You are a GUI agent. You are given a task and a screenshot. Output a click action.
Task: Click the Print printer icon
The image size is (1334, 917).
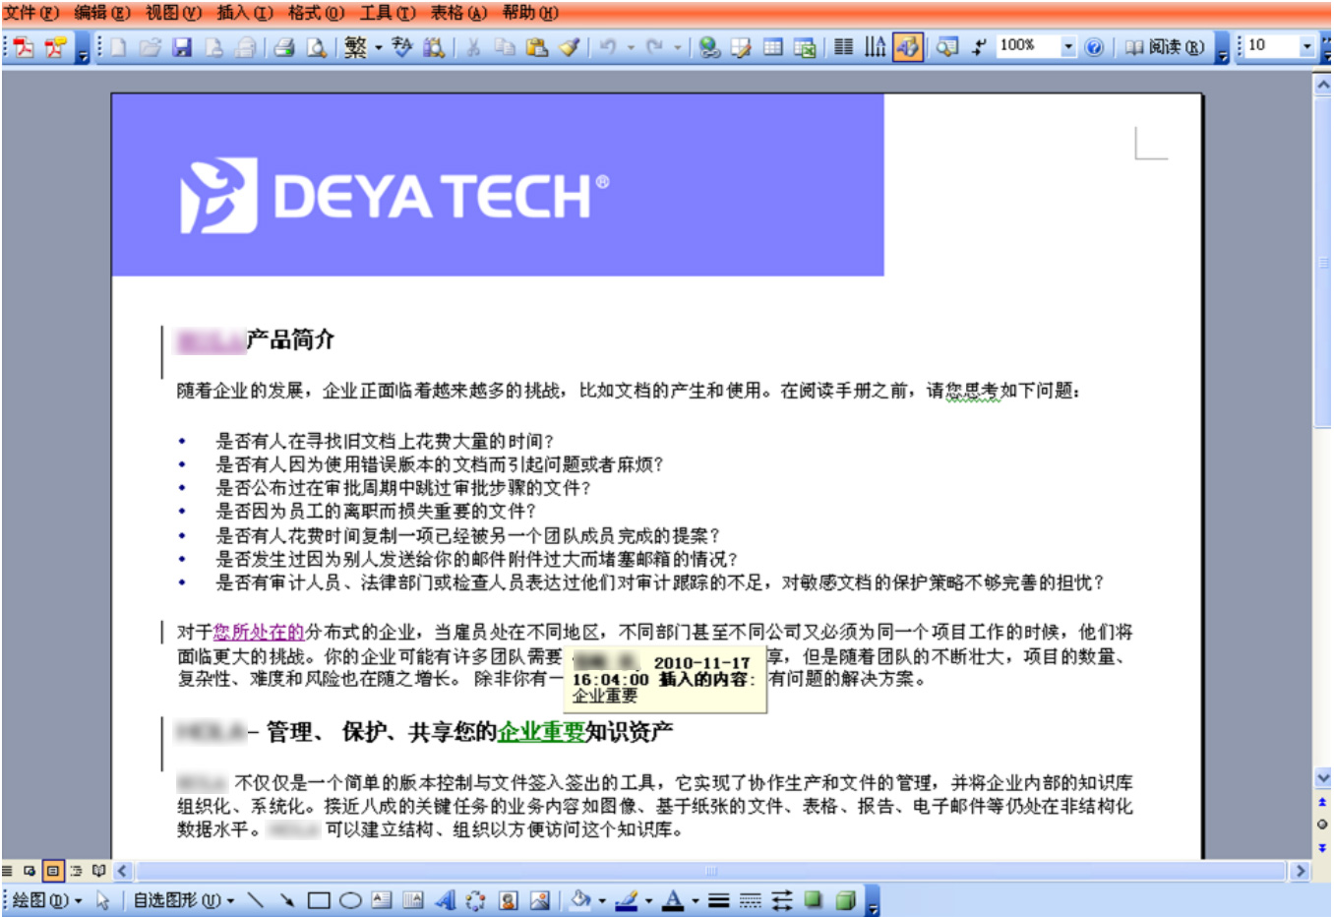(284, 47)
